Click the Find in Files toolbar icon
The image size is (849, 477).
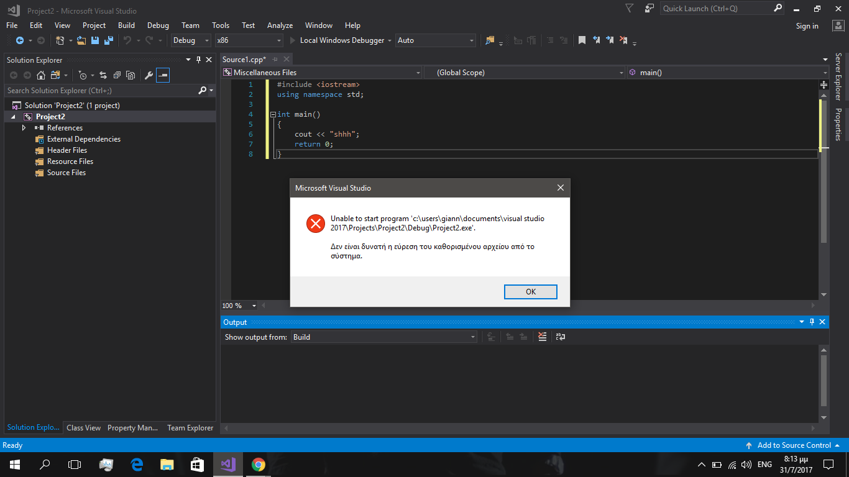[490, 40]
